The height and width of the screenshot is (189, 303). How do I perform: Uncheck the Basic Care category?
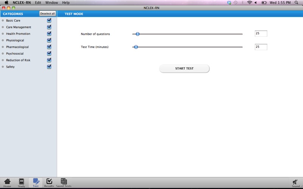[x=49, y=20]
